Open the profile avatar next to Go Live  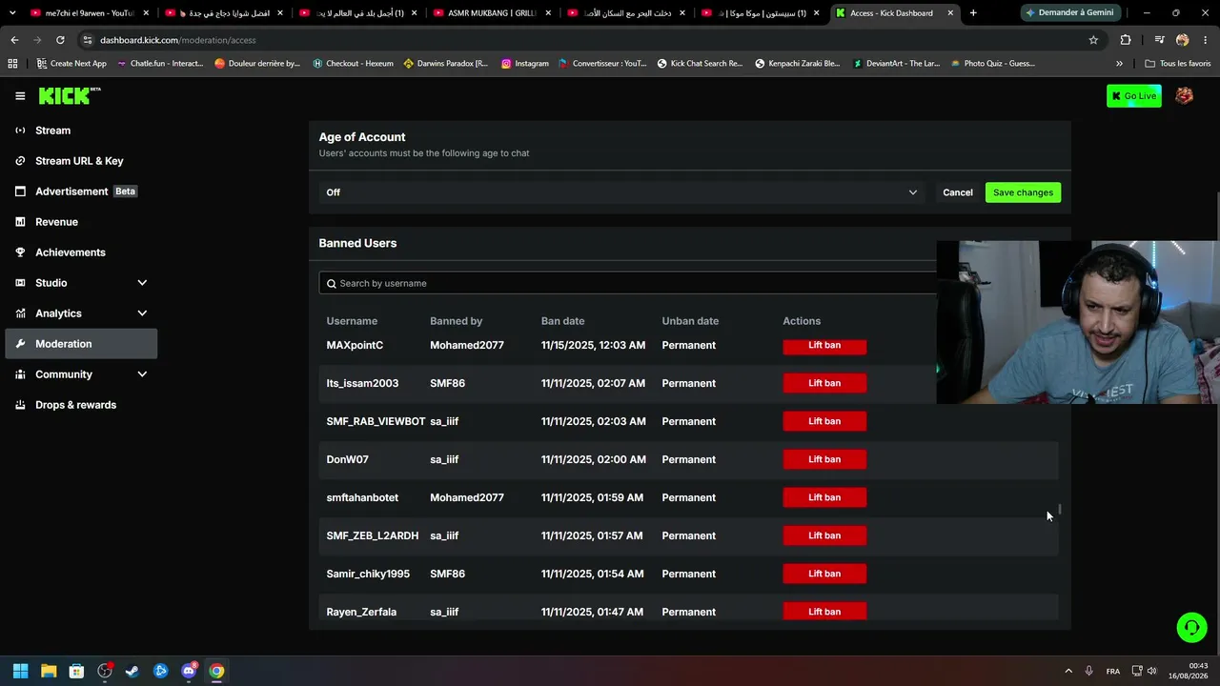click(1184, 95)
